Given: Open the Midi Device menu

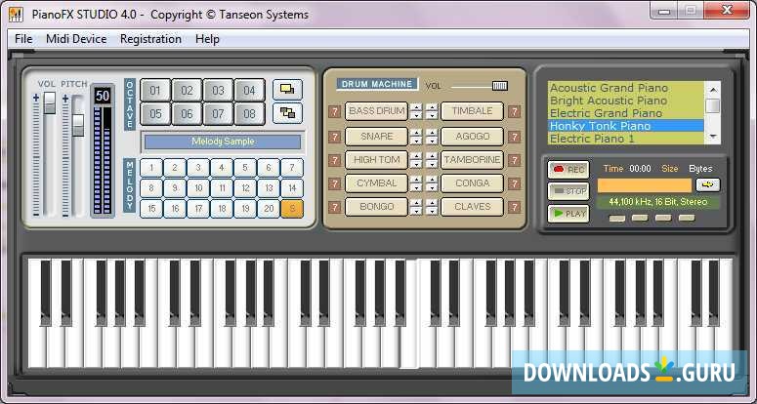Looking at the screenshot, I should (76, 39).
